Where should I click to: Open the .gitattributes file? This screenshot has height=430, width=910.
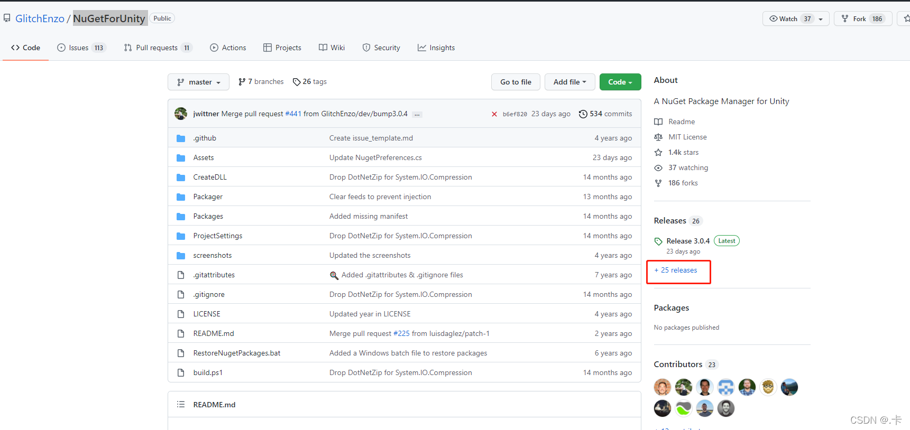click(214, 275)
